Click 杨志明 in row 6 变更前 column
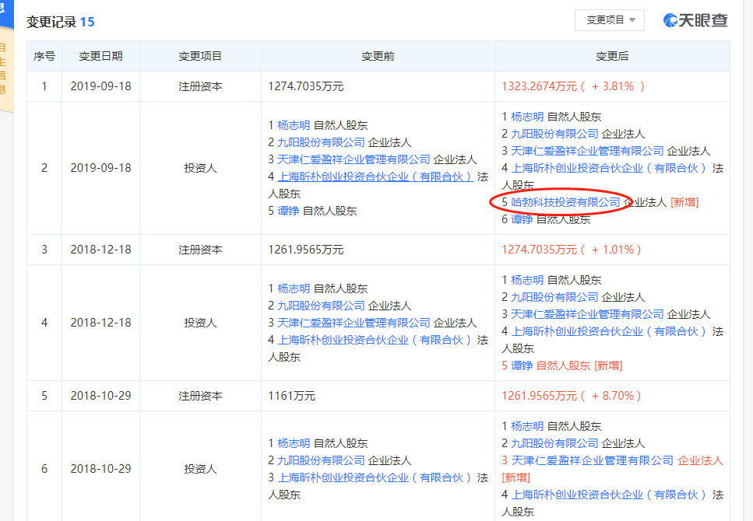Image resolution: width=753 pixels, height=521 pixels. [x=294, y=443]
